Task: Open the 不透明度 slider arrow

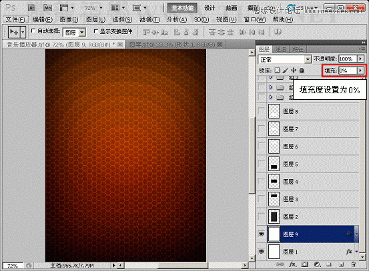Action: (x=360, y=59)
